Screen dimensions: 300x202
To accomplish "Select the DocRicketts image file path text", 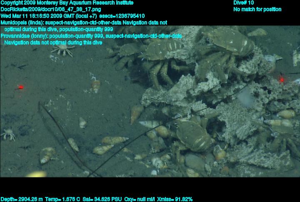I will tap(50, 9).
